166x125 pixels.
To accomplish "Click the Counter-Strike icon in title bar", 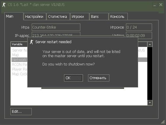I will (4, 5).
